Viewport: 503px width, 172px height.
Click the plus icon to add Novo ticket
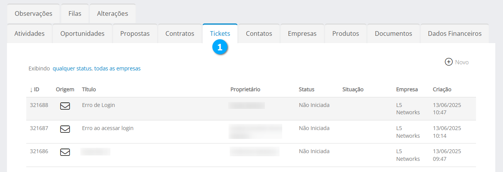[x=449, y=62]
